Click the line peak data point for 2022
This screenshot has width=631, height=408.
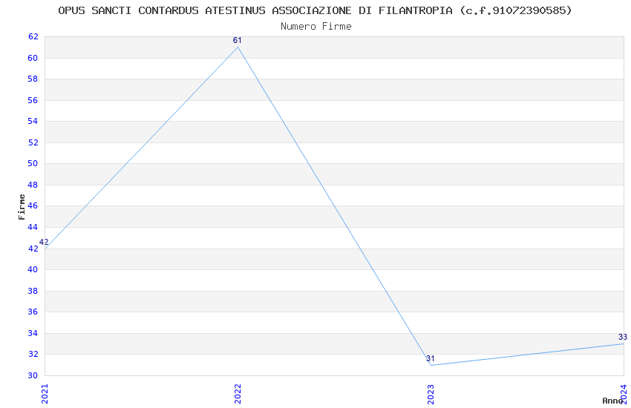238,47
